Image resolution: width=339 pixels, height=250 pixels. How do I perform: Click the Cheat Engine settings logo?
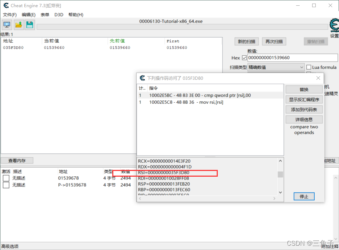click(x=334, y=25)
